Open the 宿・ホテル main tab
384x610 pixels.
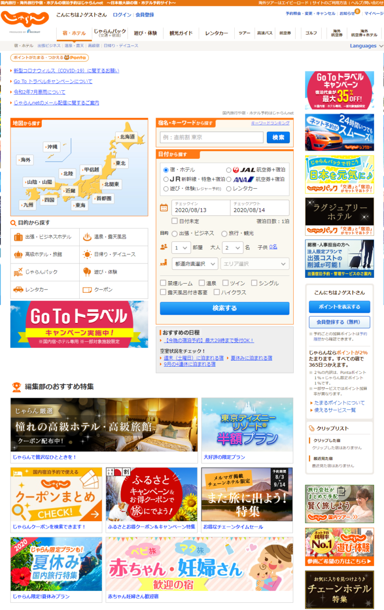pos(74,33)
